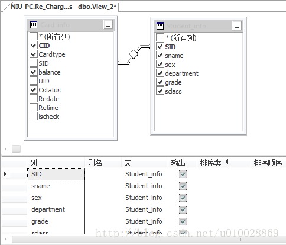The width and height of the screenshot is (286, 245).
Task: Click the 别名 column header
Action: coord(103,163)
